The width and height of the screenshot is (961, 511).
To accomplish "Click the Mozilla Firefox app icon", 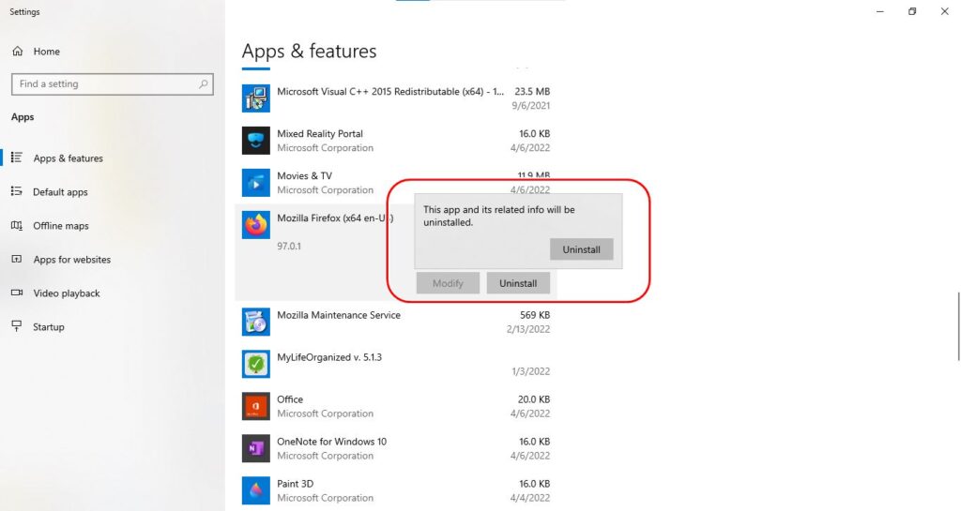I will 255,225.
